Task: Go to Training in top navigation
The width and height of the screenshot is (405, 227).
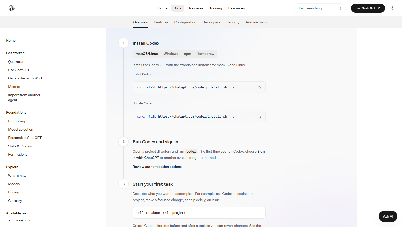Action: pos(216,8)
